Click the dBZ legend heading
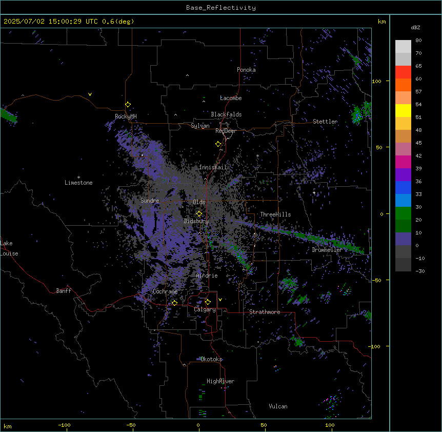 coord(415,27)
